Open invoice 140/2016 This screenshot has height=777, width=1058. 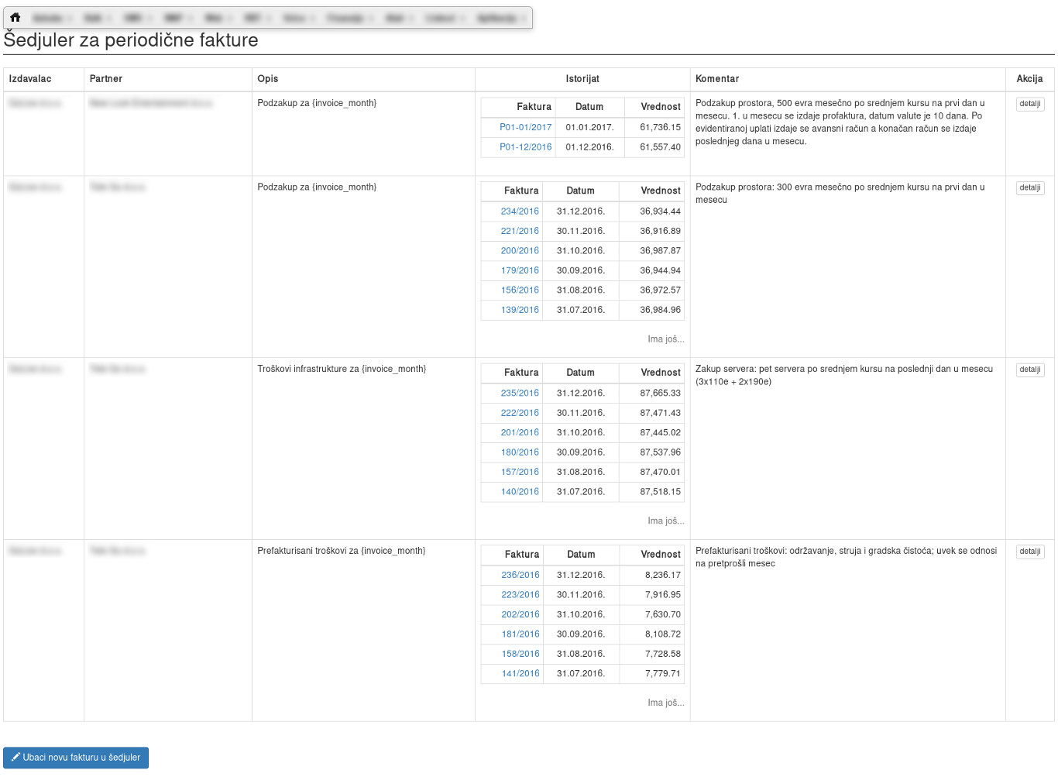point(520,492)
